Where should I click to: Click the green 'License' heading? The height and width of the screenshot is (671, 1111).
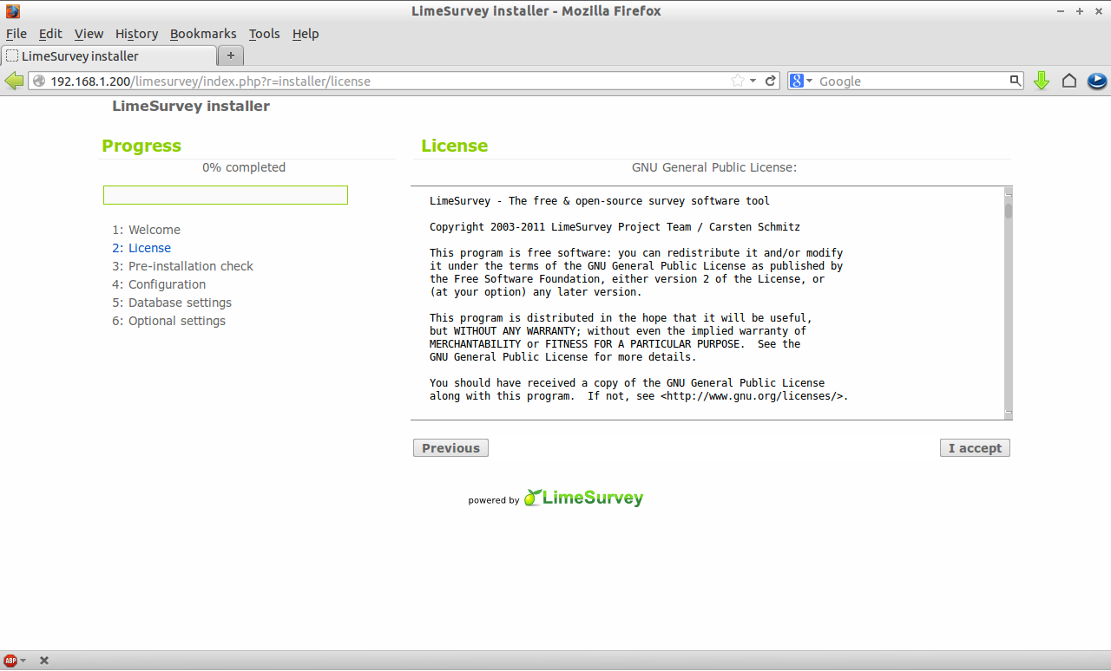coord(455,146)
